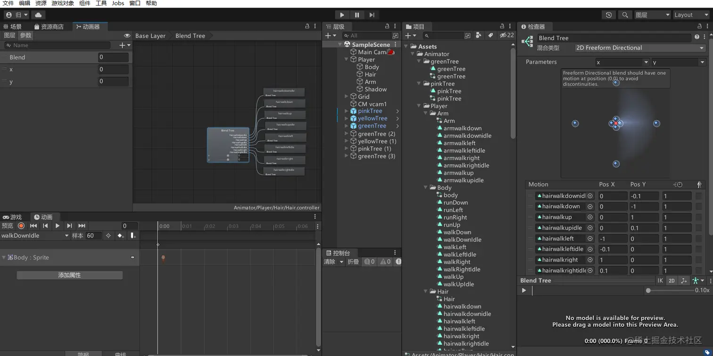The height and width of the screenshot is (356, 713).
Task: Switch to the 资源商店 asset store tab
Action: 49,27
